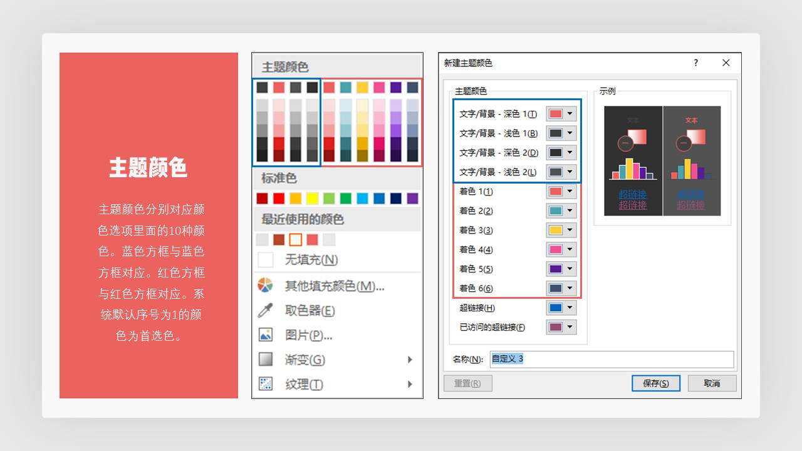Expand the 渐变 submenu arrow

pos(410,360)
